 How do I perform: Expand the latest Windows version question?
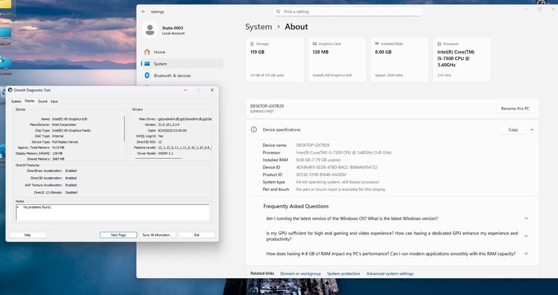point(526,219)
